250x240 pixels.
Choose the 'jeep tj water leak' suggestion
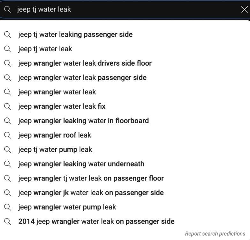pos(45,49)
